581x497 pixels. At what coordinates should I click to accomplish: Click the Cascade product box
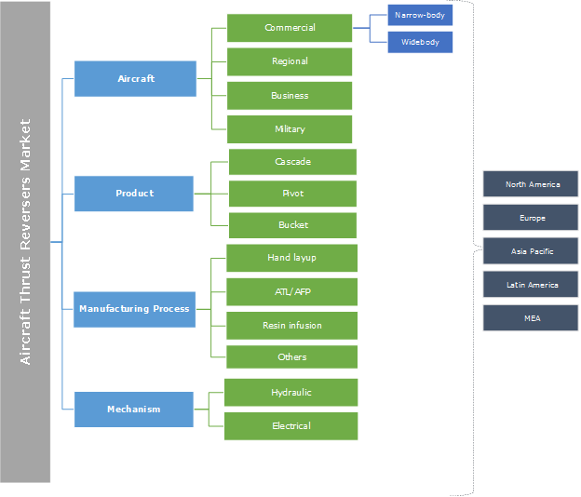[x=292, y=162]
